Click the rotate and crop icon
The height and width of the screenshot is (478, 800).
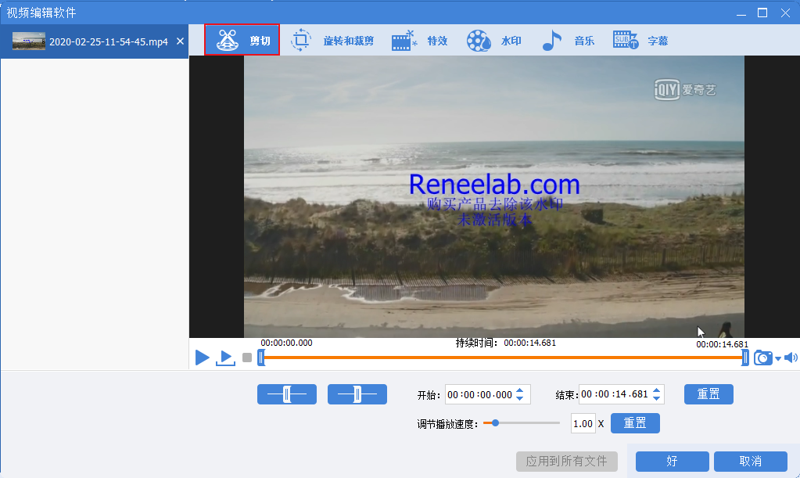click(x=301, y=40)
